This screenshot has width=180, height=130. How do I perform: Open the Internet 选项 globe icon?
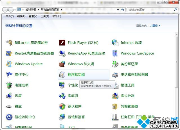pyautogui.click(x=115, y=43)
